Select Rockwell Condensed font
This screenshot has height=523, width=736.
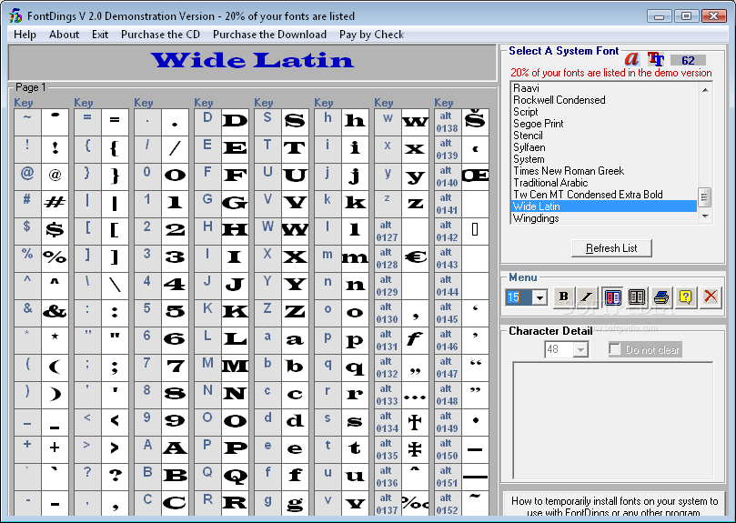coord(604,100)
